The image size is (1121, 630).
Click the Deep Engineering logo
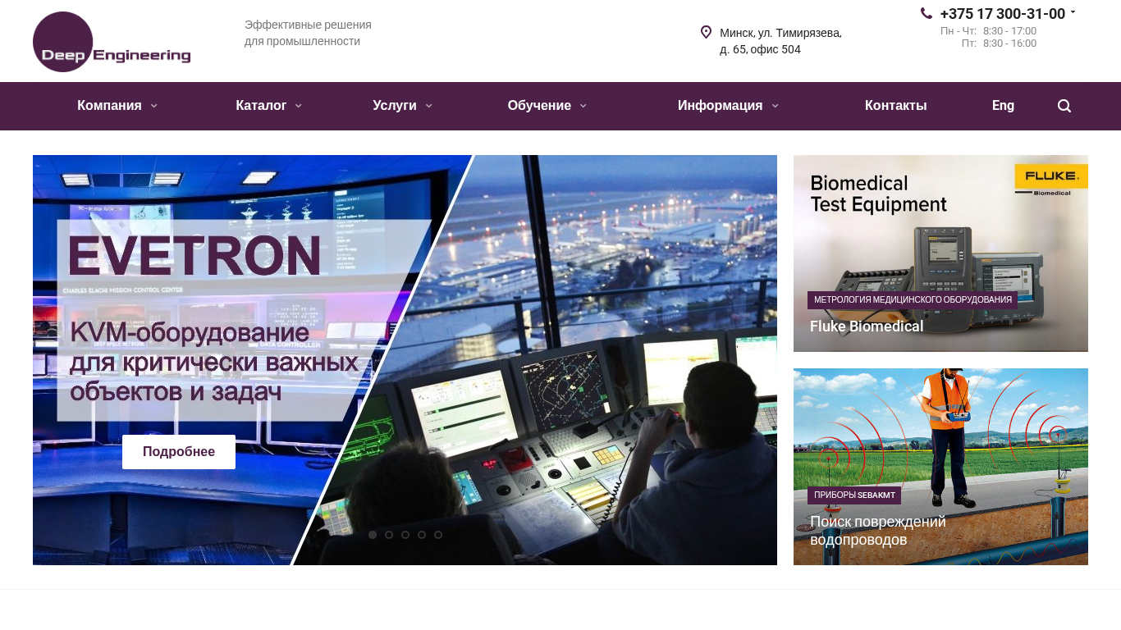coord(112,42)
